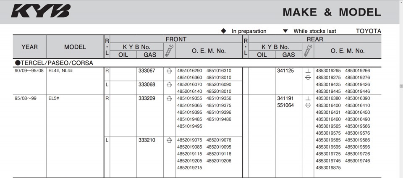Click the YEAR column header
The height and width of the screenshot is (178, 403).
[x=29, y=47]
